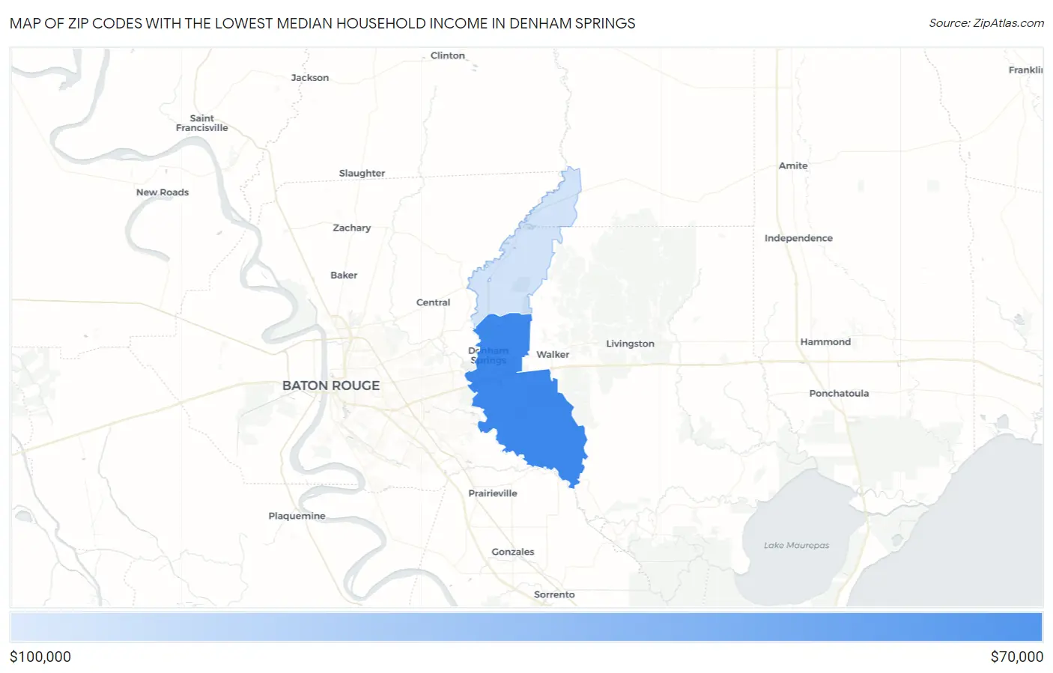
Task: Click the Gonzales label
Action: coord(513,552)
